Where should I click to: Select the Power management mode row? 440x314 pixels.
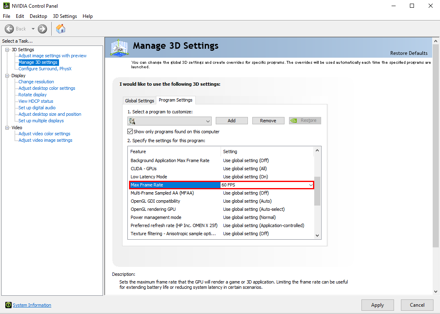click(x=221, y=217)
